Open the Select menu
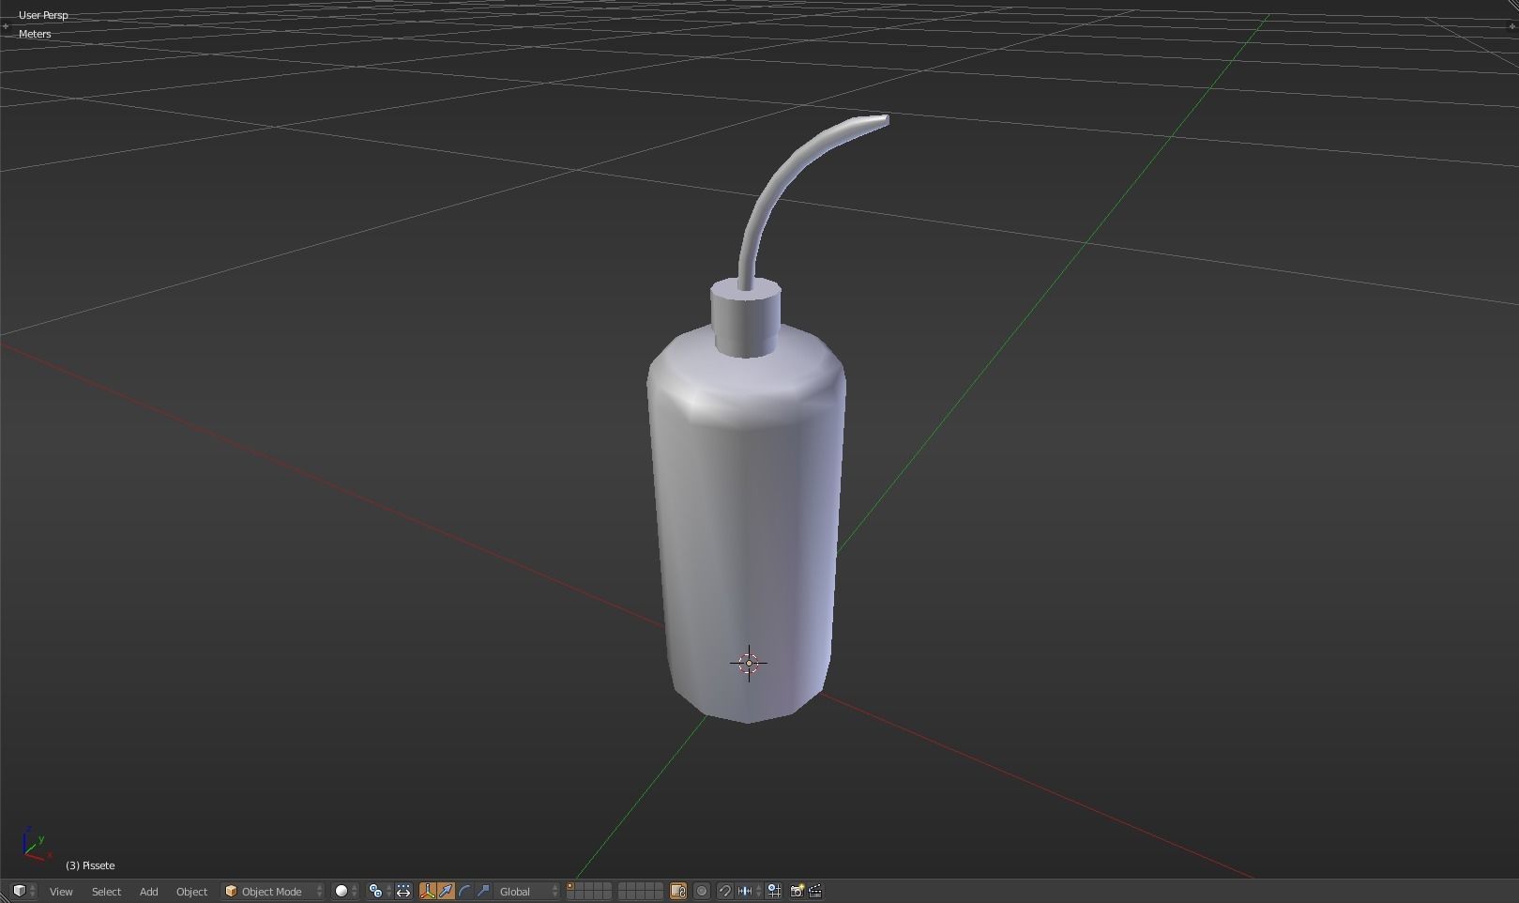Viewport: 1519px width, 903px height. click(x=106, y=892)
